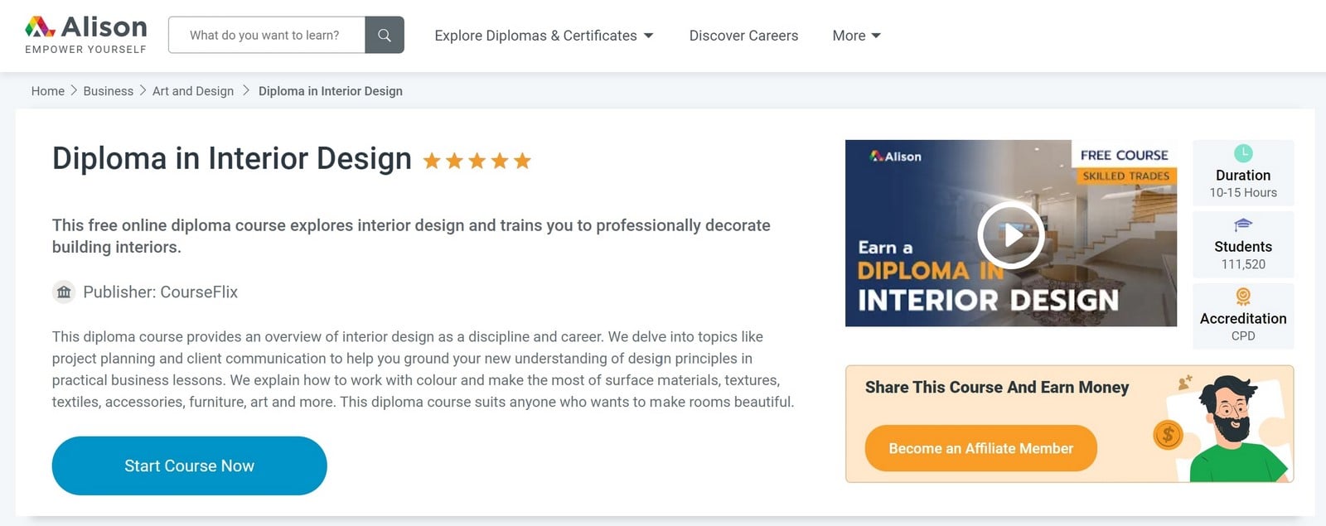Go to Home breadcrumb
The height and width of the screenshot is (526, 1326).
(48, 91)
